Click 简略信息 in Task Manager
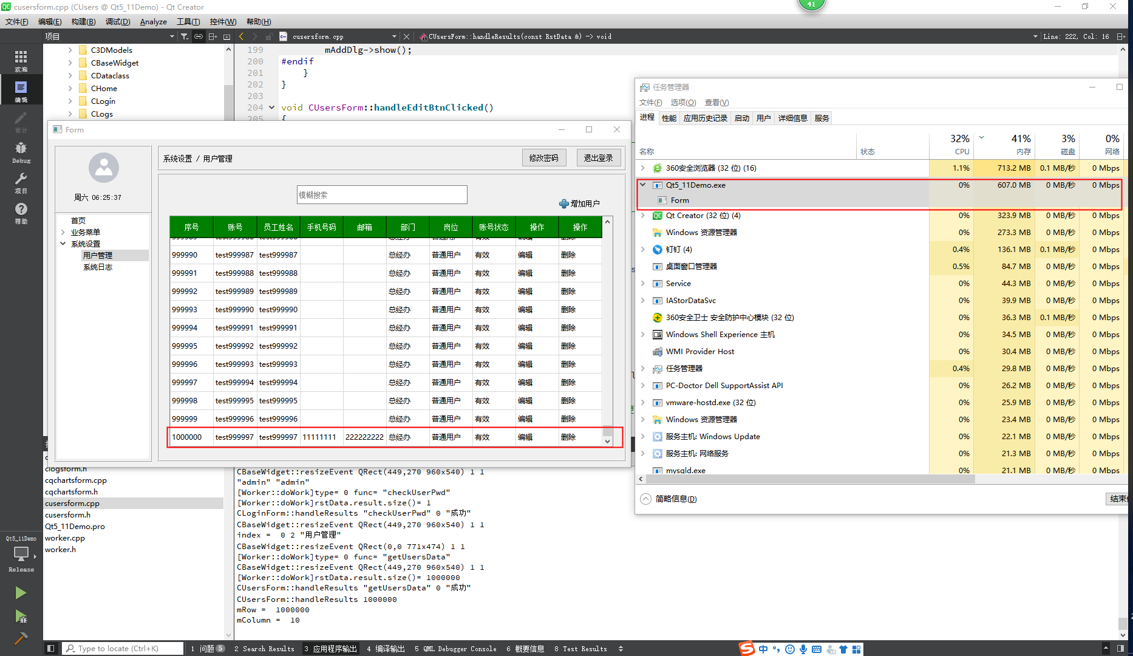1133x656 pixels. 676,499
